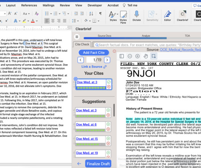Center align the text
The height and width of the screenshot is (168, 201).
point(53,21)
